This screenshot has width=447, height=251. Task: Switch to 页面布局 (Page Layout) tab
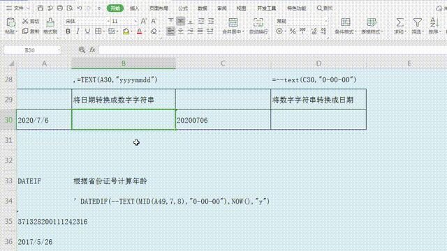[x=159, y=8]
